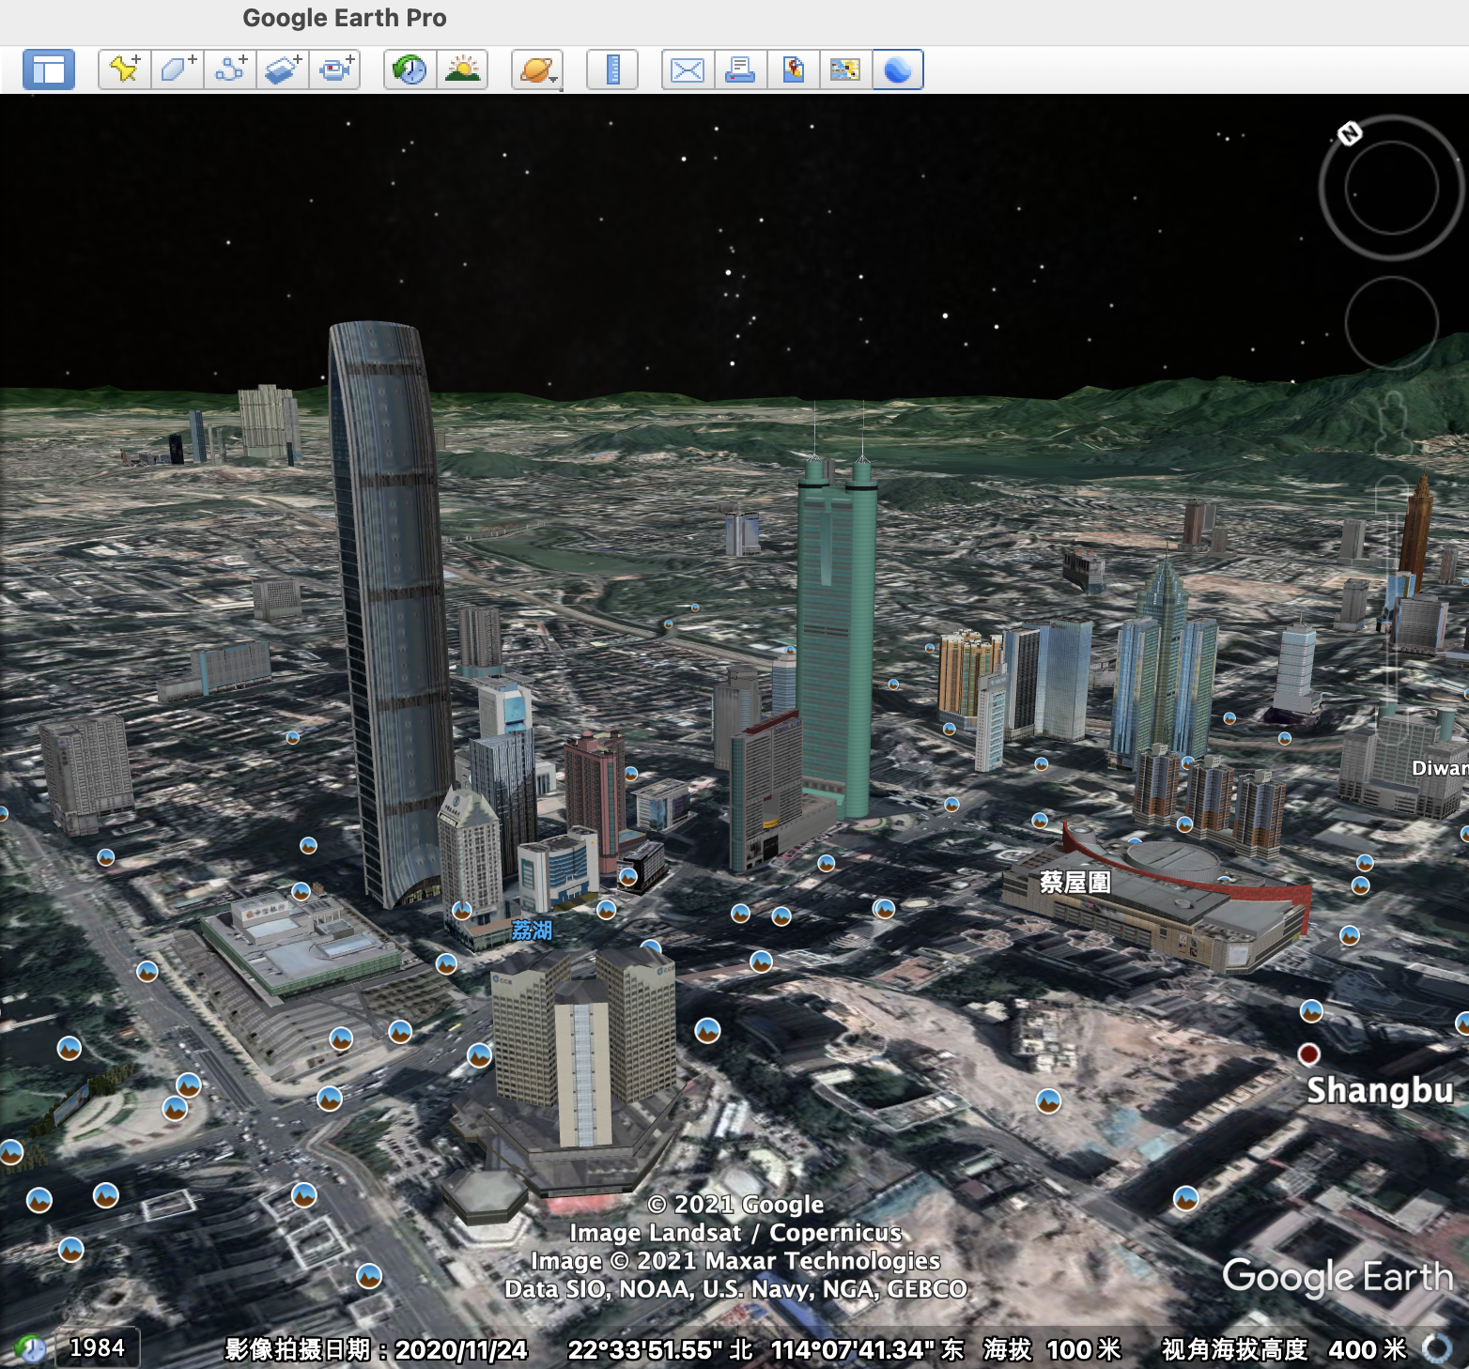1469x1369 pixels.
Task: Click the latitude 22°33'51.55" 北 readout
Action: coord(660,1349)
